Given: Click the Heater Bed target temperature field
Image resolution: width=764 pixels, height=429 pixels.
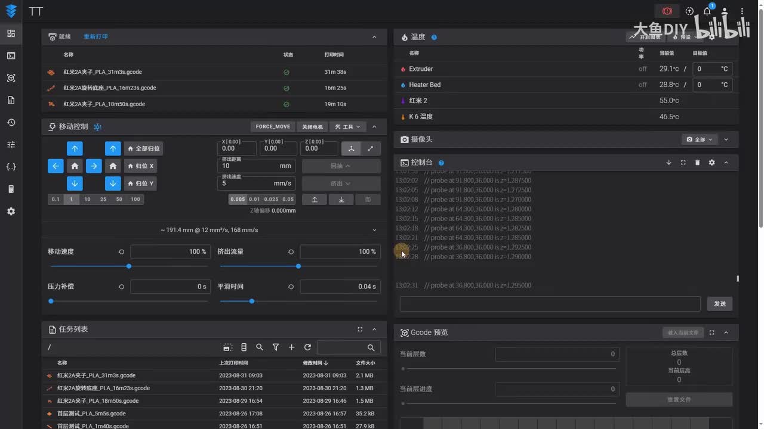Looking at the screenshot, I should pyautogui.click(x=713, y=85).
